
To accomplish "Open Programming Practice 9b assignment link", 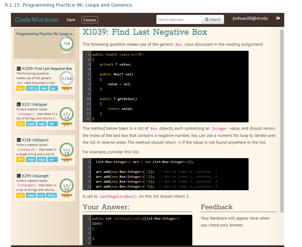I will 45,34.
